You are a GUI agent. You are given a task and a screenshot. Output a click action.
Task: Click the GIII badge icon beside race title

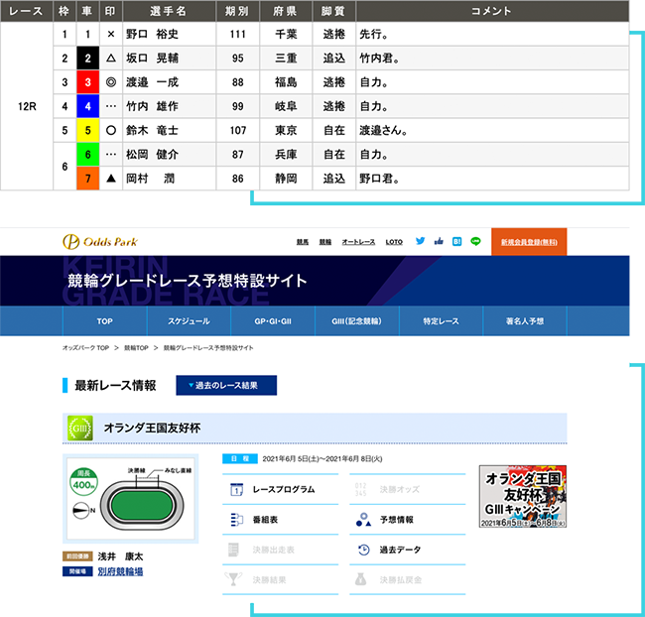[79, 428]
